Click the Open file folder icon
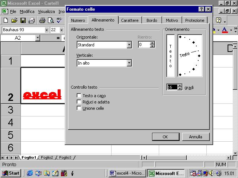 click(14, 20)
